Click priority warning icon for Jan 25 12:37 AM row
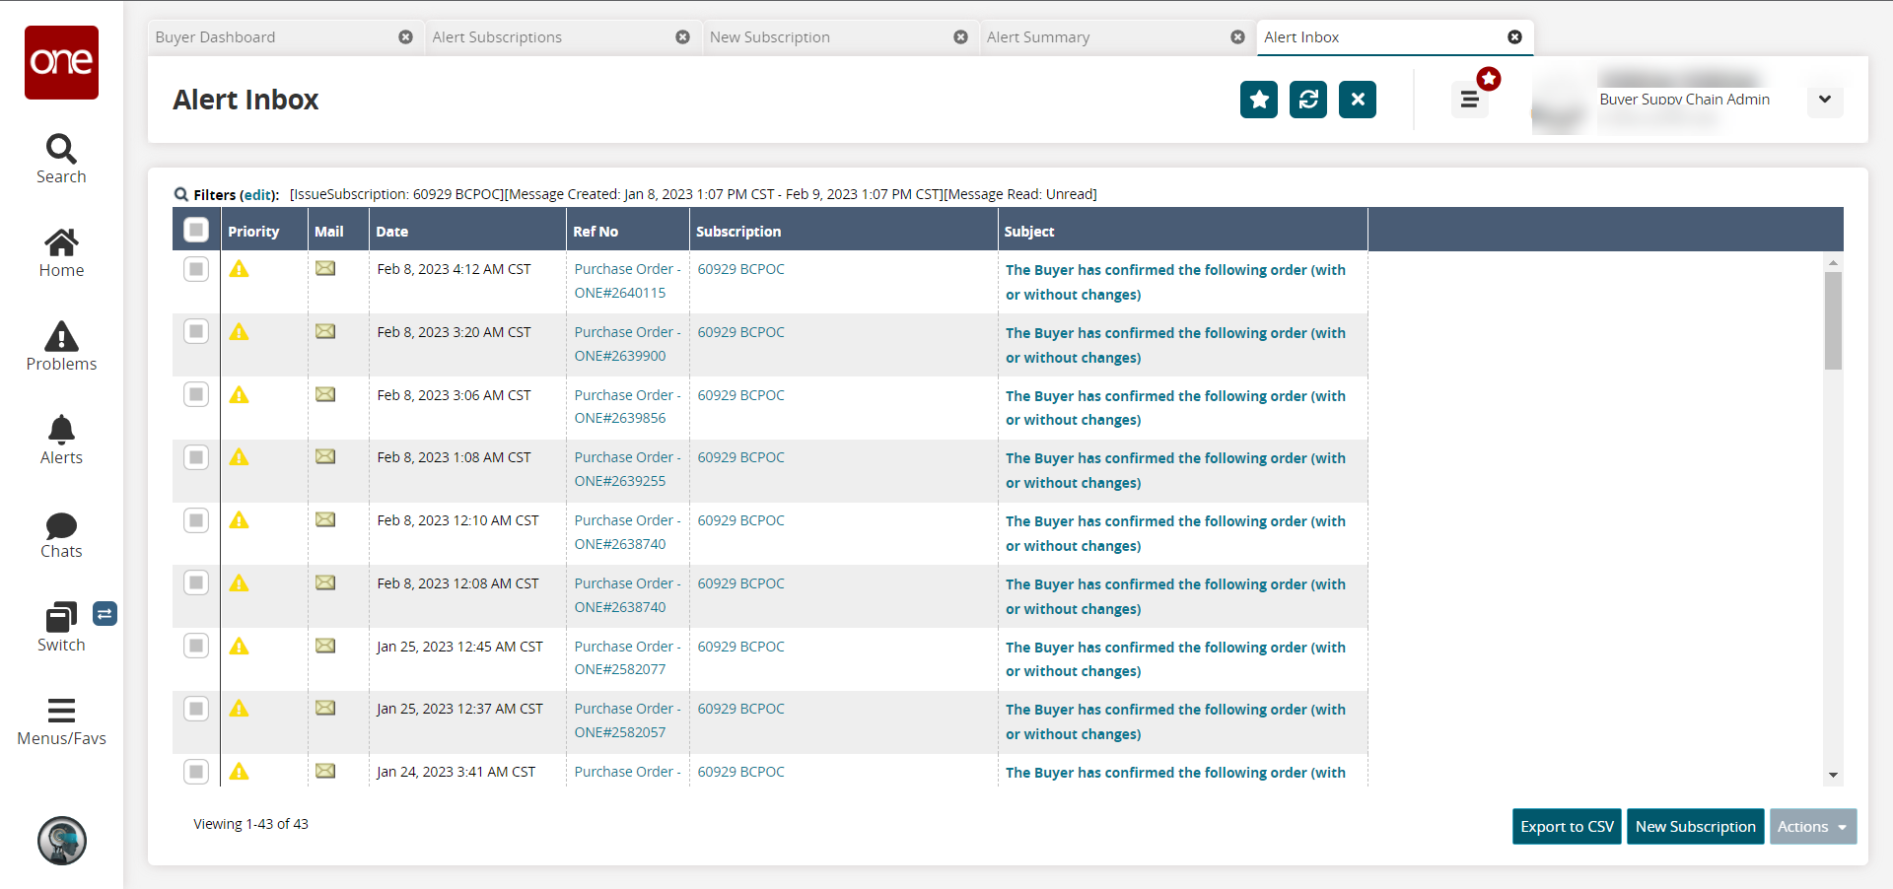This screenshot has width=1893, height=889. tap(239, 709)
